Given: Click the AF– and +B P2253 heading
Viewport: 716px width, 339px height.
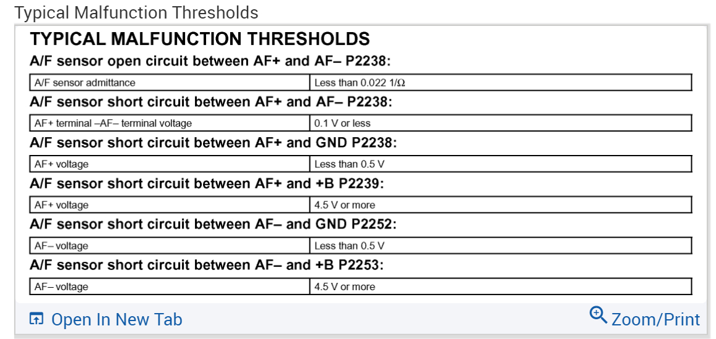Looking at the screenshot, I should (x=207, y=265).
